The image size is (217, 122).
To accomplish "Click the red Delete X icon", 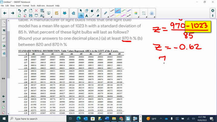I will [x=36, y=11].
